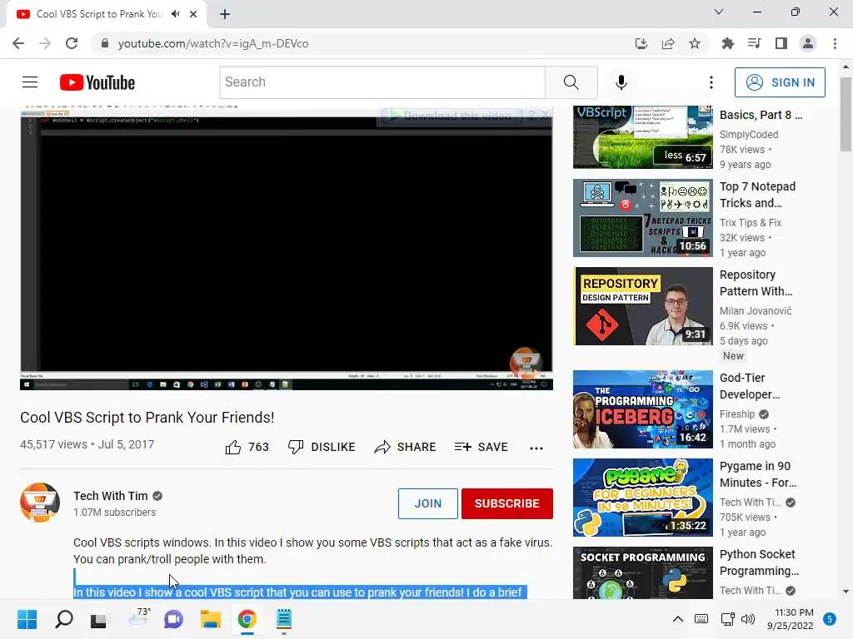Open the 11:30 PM clock and calendar
Viewport: 853px width, 639px height.
pos(790,619)
